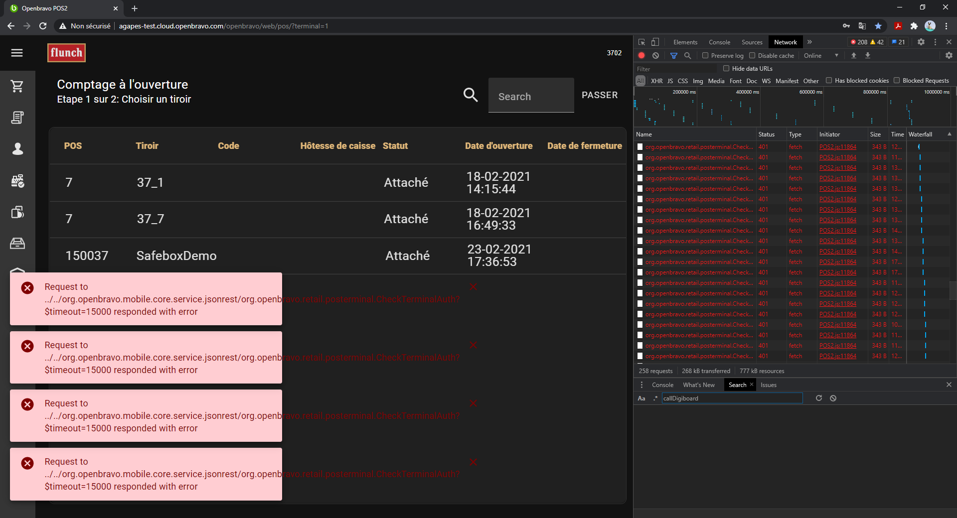Viewport: 957px width, 518px height.
Task: Click the shopping cart sidebar icon
Action: pos(17,86)
